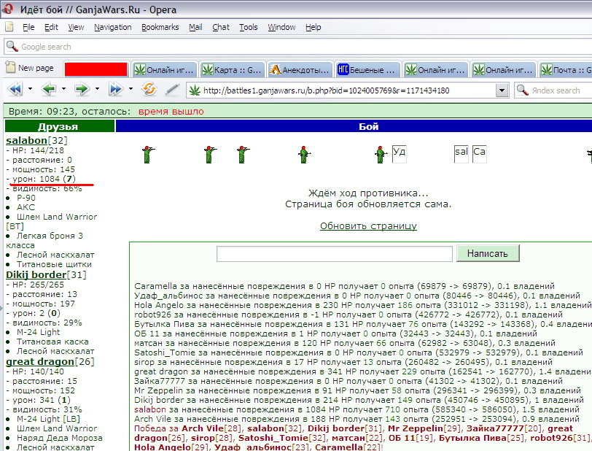The width and height of the screenshot is (592, 451).
Task: Open Dikij border player profile link
Action: (36, 274)
